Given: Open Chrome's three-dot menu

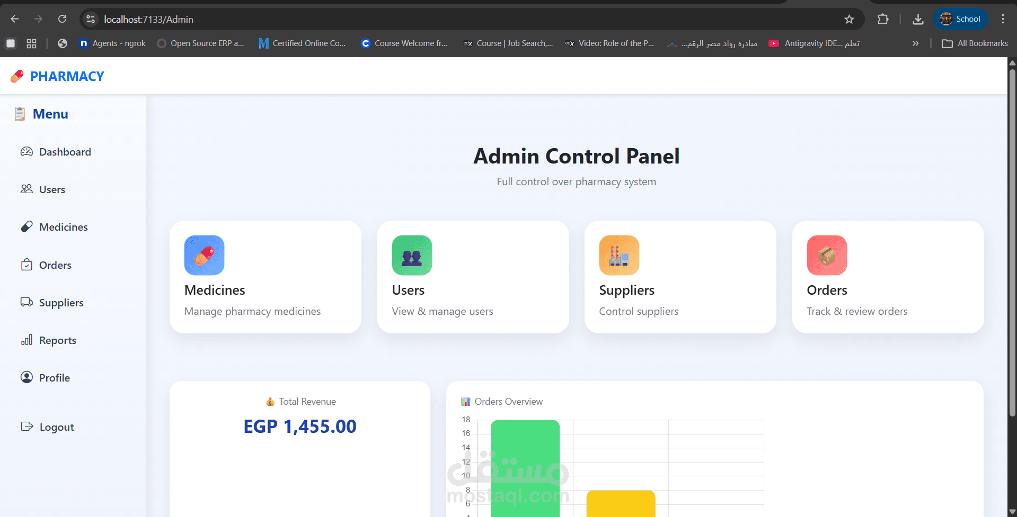Looking at the screenshot, I should pyautogui.click(x=1003, y=19).
